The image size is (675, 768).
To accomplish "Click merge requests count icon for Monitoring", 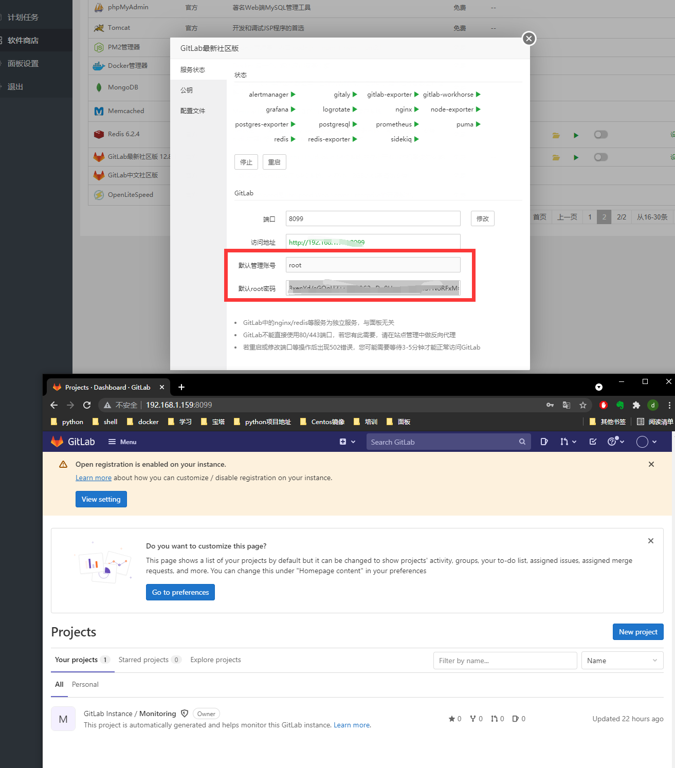I will pos(497,719).
